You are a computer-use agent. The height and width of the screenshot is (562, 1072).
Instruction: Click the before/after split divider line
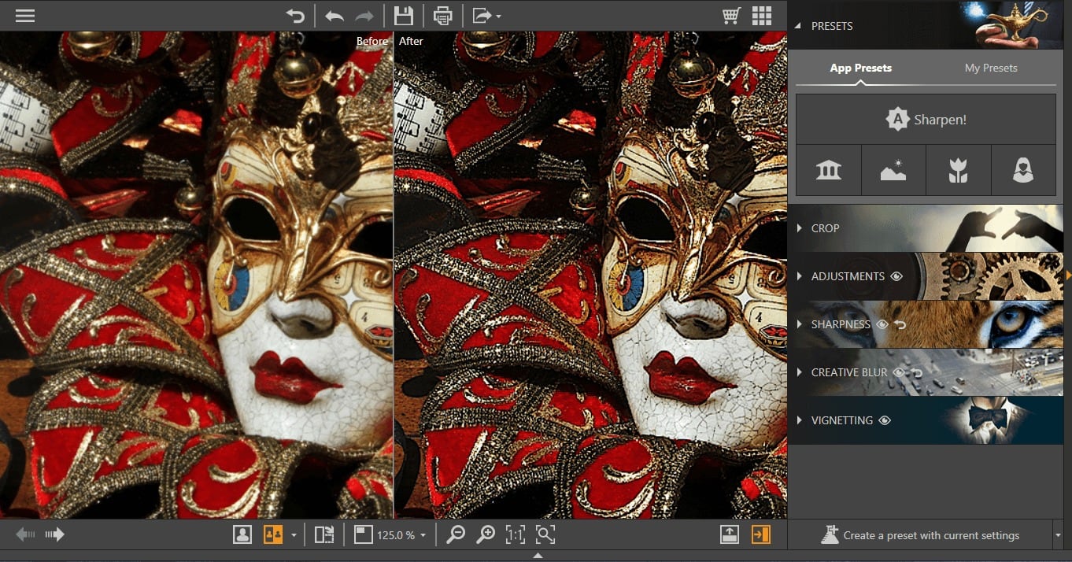[394, 275]
